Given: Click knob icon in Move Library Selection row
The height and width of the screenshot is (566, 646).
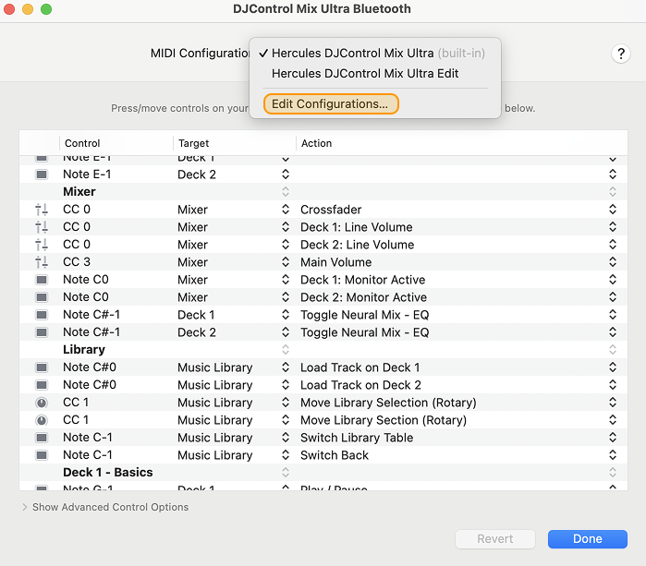Looking at the screenshot, I should [x=42, y=403].
